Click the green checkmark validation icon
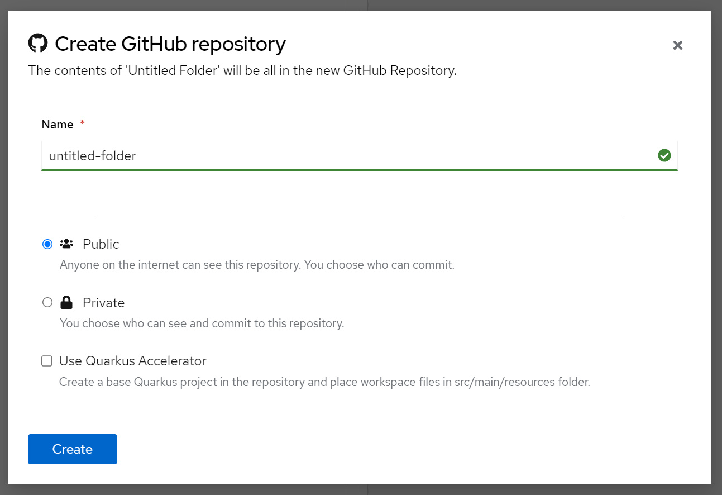This screenshot has width=722, height=495. 664,155
